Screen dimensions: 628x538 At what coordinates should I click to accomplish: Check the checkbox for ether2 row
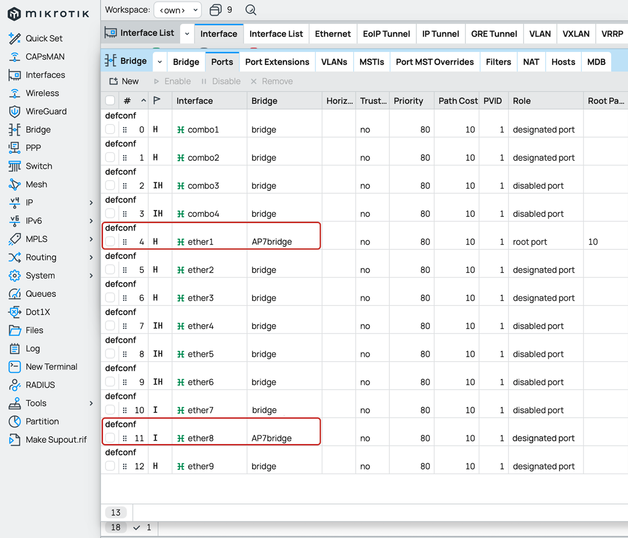110,269
